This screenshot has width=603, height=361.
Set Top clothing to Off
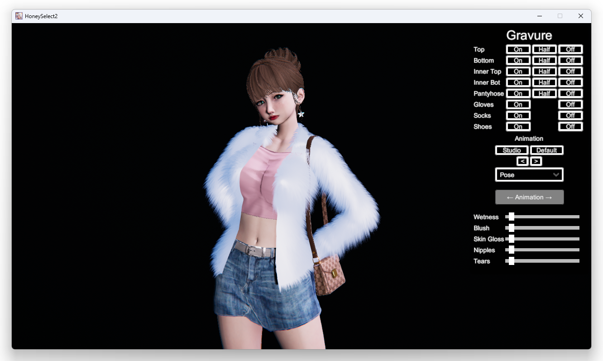[570, 49]
